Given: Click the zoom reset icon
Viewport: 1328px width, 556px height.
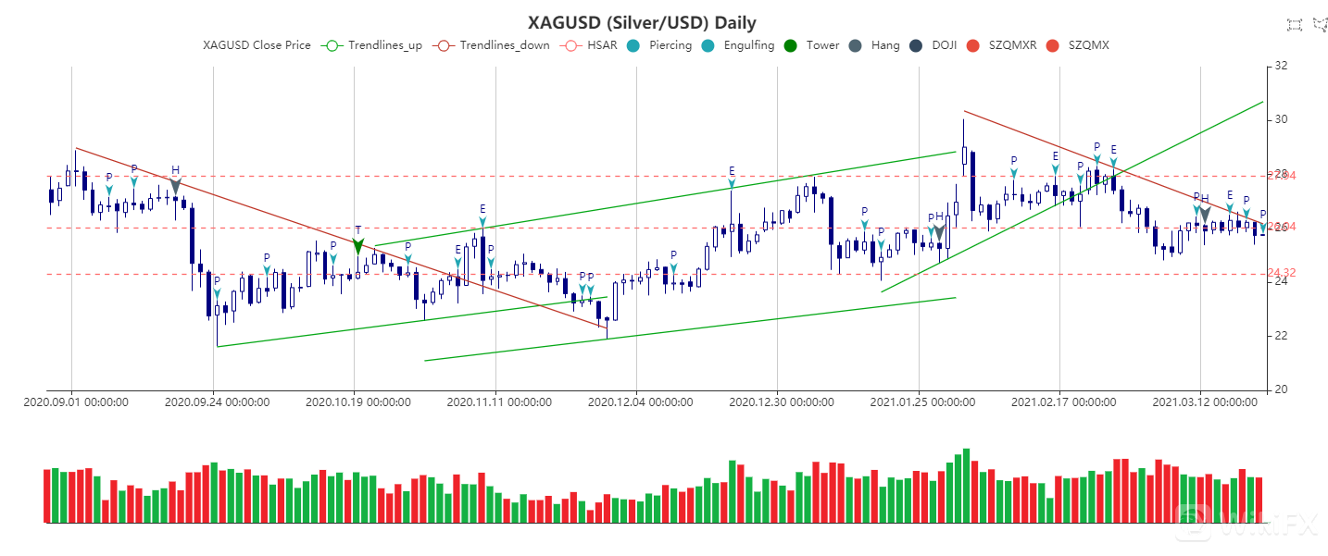Looking at the screenshot, I should (x=1322, y=24).
